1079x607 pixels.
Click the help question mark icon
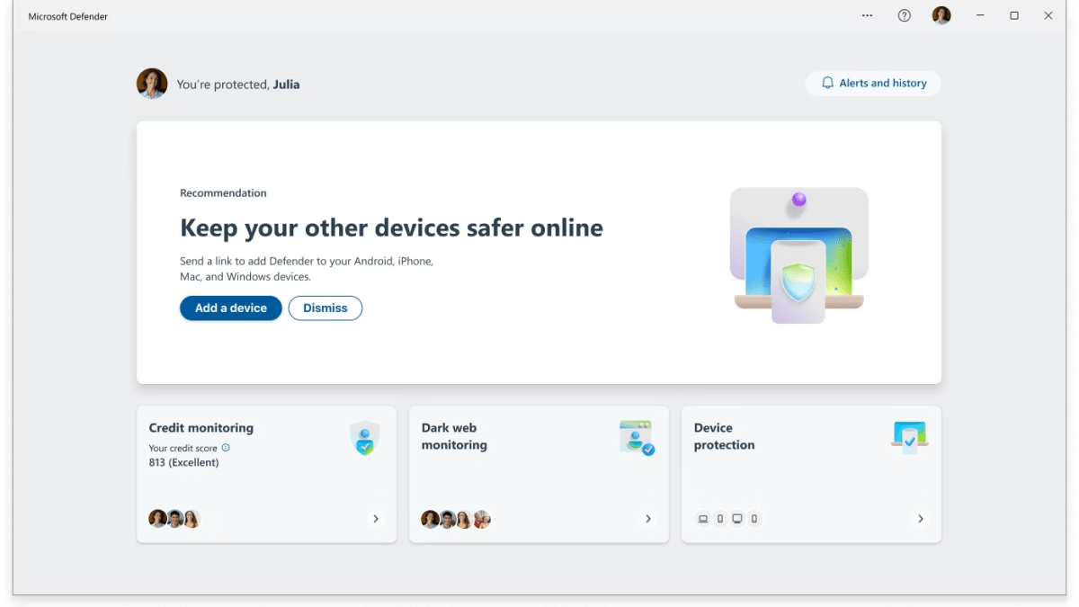tap(905, 15)
